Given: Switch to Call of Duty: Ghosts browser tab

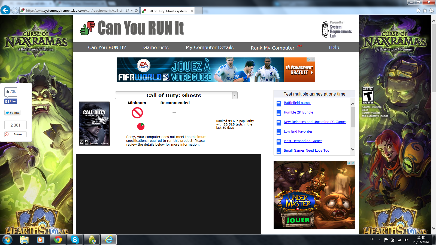Looking at the screenshot, I should [167, 11].
